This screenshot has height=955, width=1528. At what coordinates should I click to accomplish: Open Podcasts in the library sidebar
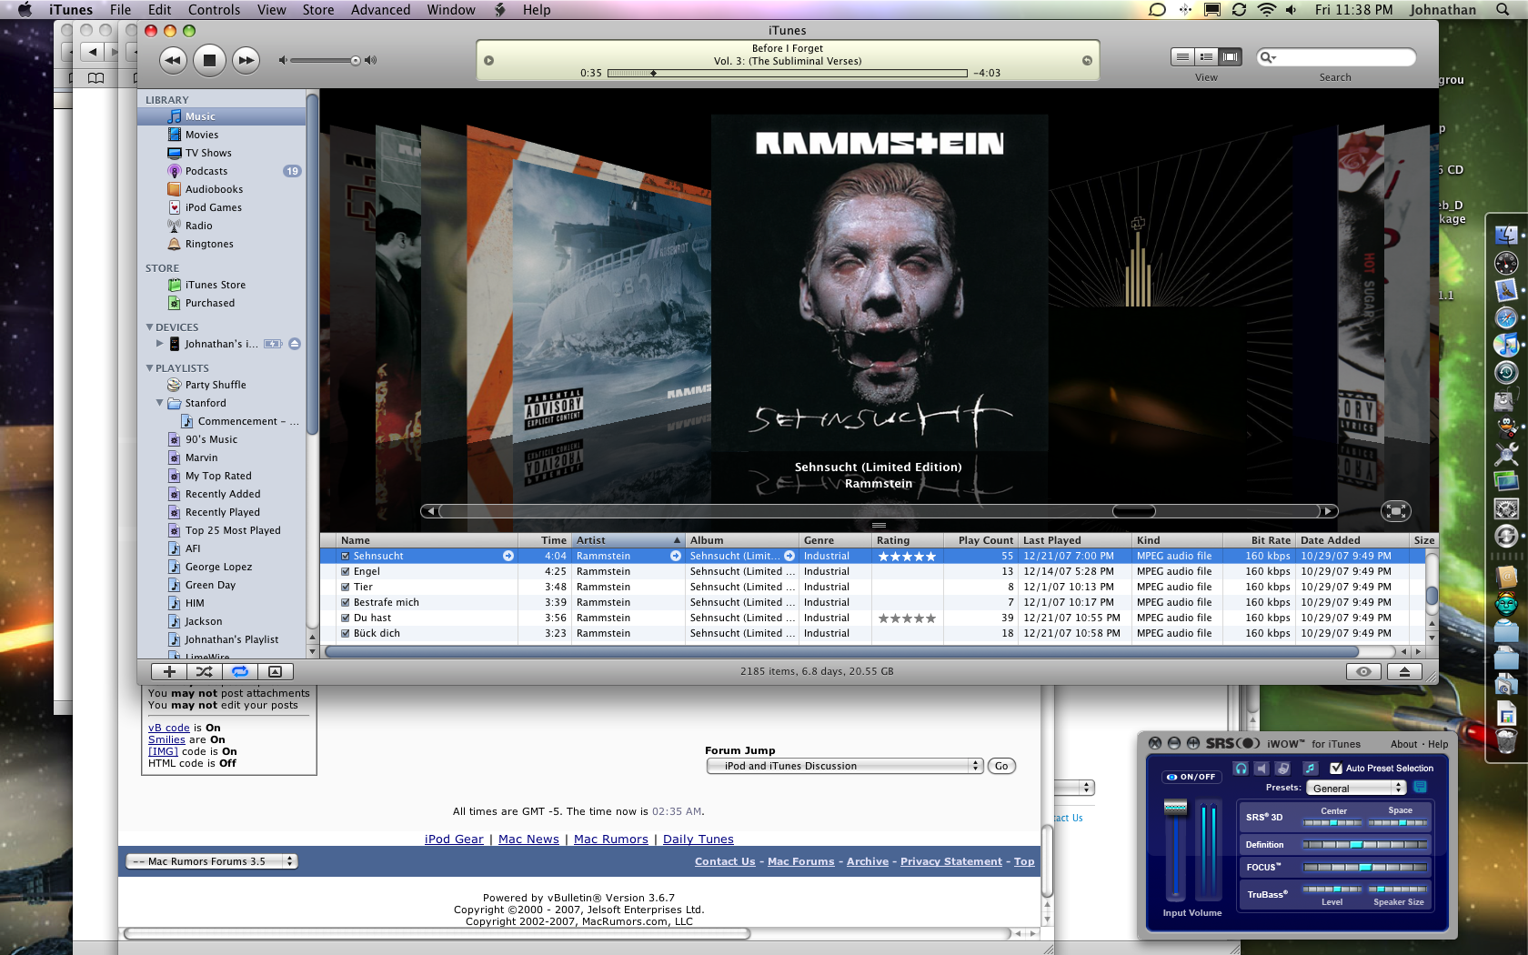(x=206, y=171)
